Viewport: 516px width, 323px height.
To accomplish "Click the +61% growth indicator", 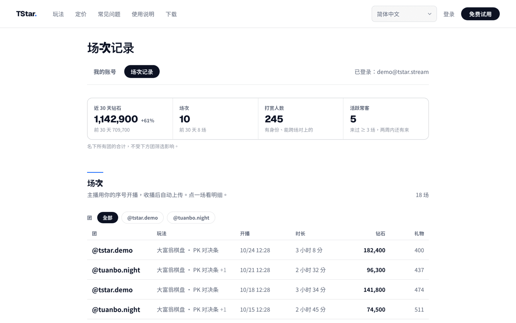I will tap(148, 120).
